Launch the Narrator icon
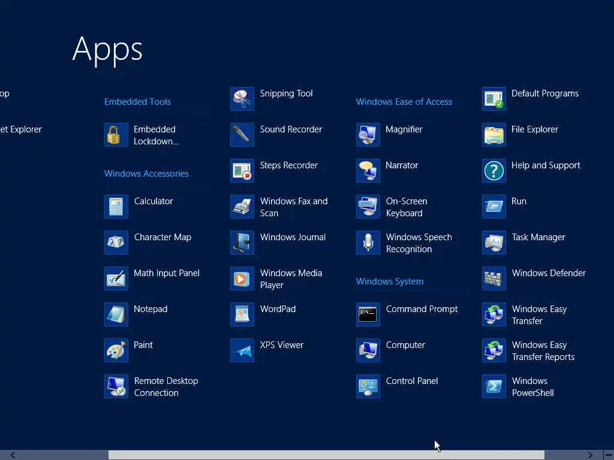The width and height of the screenshot is (614, 460). [368, 171]
